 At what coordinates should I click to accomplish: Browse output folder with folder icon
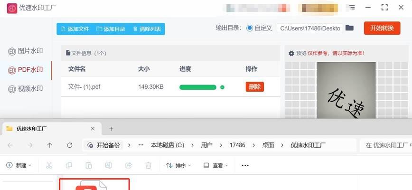(x=349, y=28)
